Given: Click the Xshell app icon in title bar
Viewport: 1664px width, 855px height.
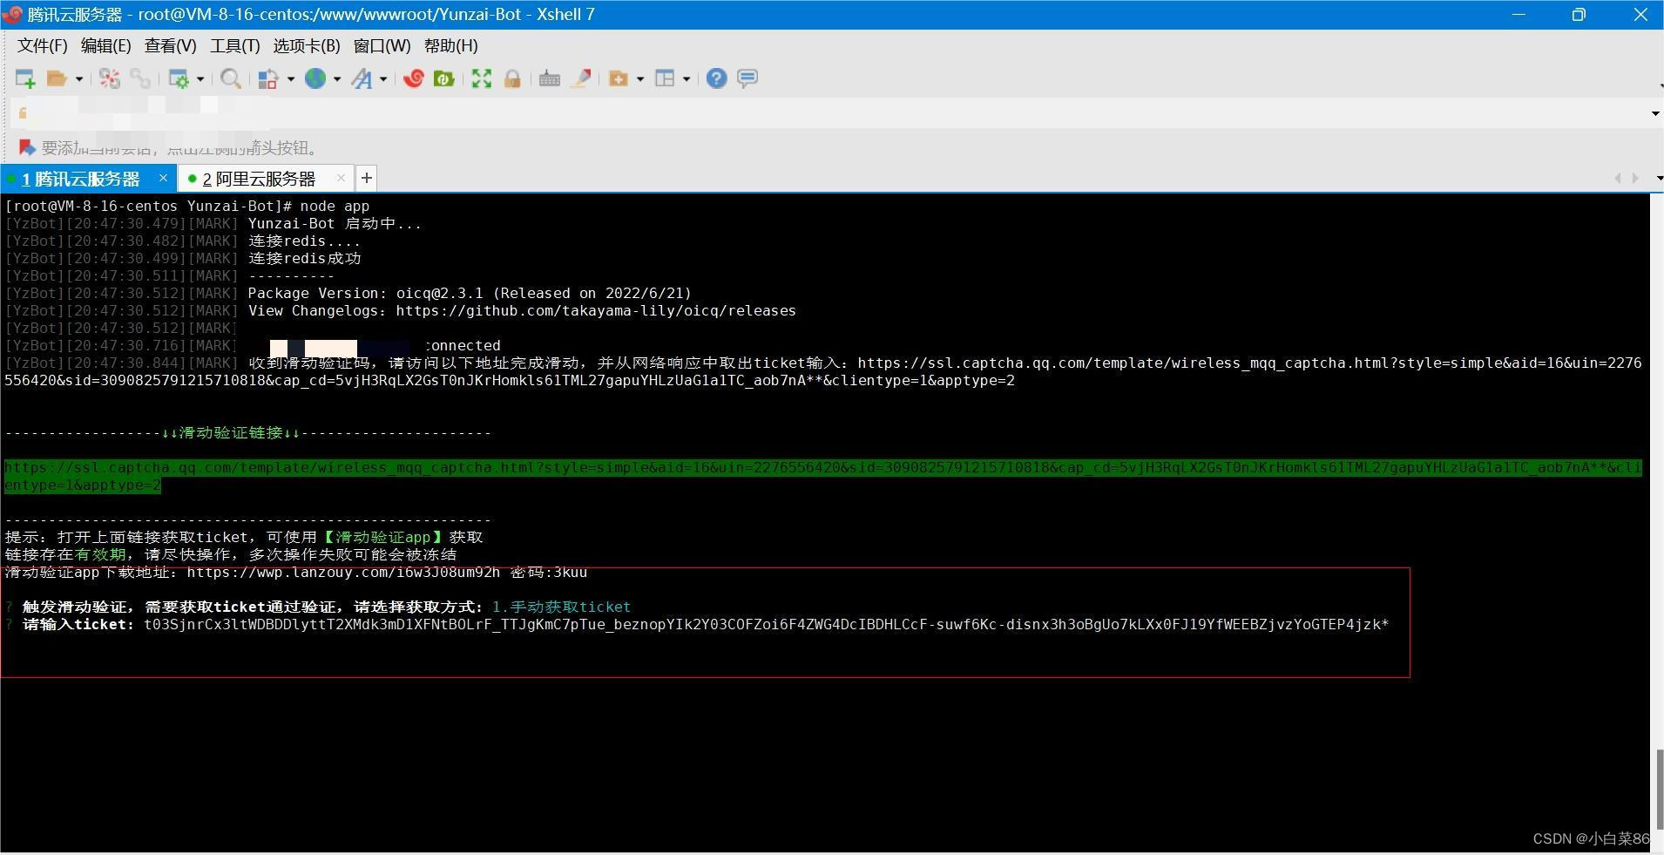Looking at the screenshot, I should click(12, 14).
